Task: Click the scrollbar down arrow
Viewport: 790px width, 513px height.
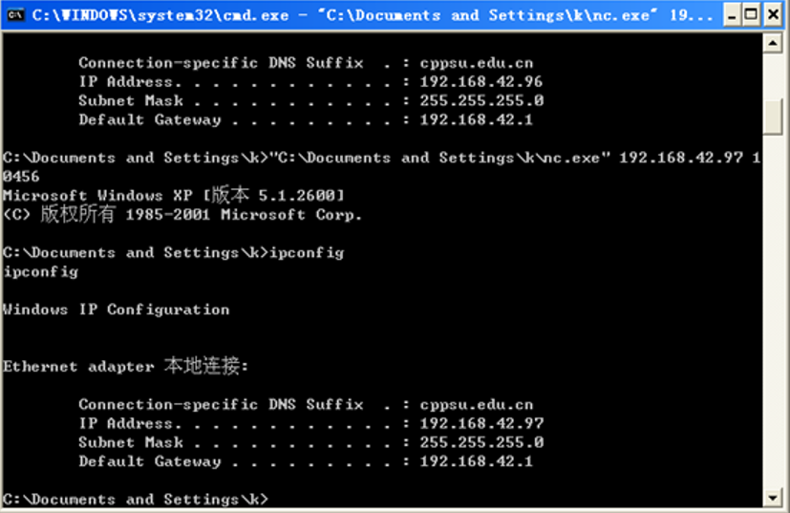Action: tap(774, 498)
